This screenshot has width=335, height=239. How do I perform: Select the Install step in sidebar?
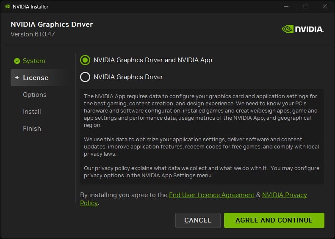(x=32, y=111)
